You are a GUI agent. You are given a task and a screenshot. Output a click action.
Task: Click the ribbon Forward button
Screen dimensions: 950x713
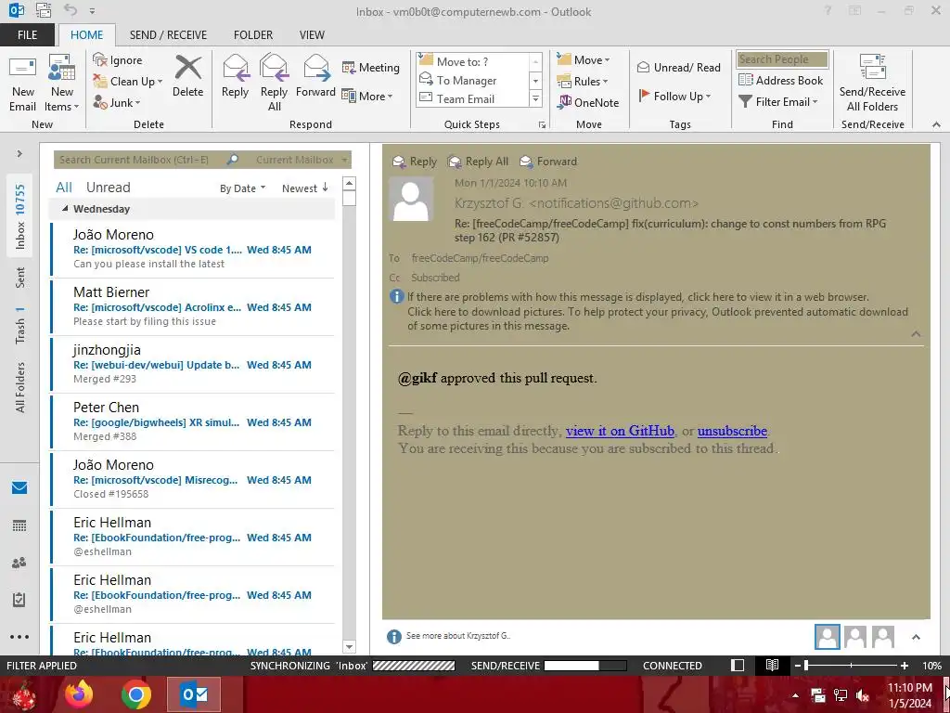315,76
